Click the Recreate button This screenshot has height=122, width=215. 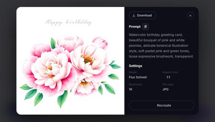pyautogui.click(x=161, y=105)
